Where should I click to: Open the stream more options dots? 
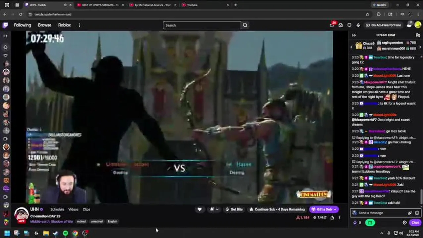coord(339,218)
